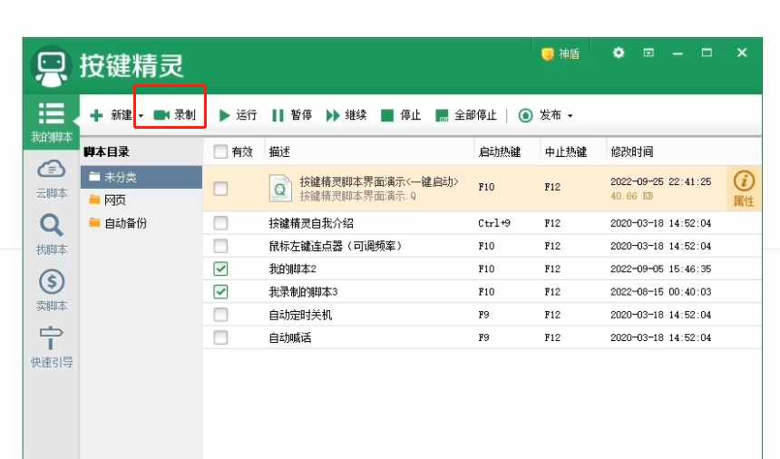Check the 按键精灵自我介绍 row checkbox
The image size is (780, 459).
click(220, 223)
